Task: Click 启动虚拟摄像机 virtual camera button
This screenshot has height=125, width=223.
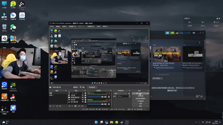Action: pyautogui.click(x=140, y=99)
